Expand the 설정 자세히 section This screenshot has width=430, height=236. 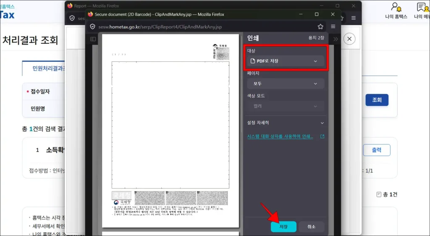click(286, 123)
